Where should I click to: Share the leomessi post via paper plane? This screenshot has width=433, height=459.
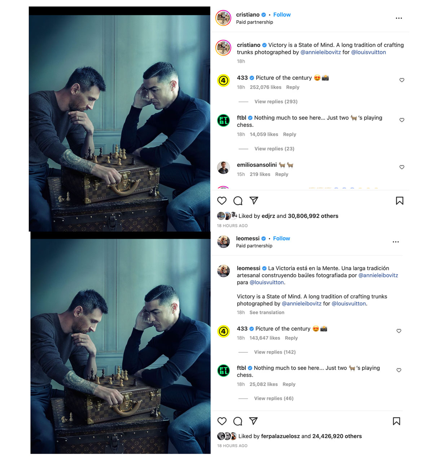point(254,421)
